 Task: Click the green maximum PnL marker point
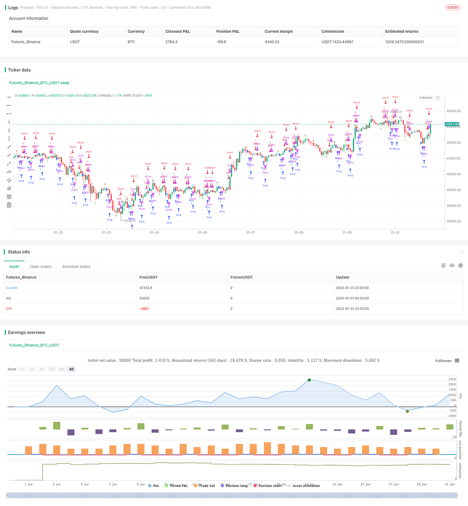[x=309, y=380]
